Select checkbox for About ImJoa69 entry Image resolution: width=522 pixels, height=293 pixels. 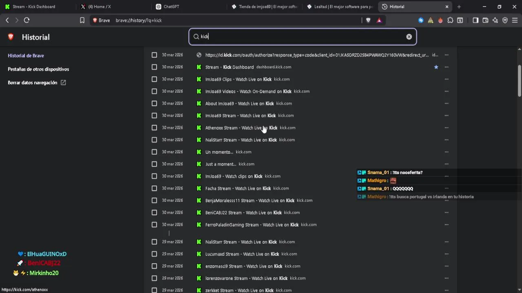tap(154, 103)
